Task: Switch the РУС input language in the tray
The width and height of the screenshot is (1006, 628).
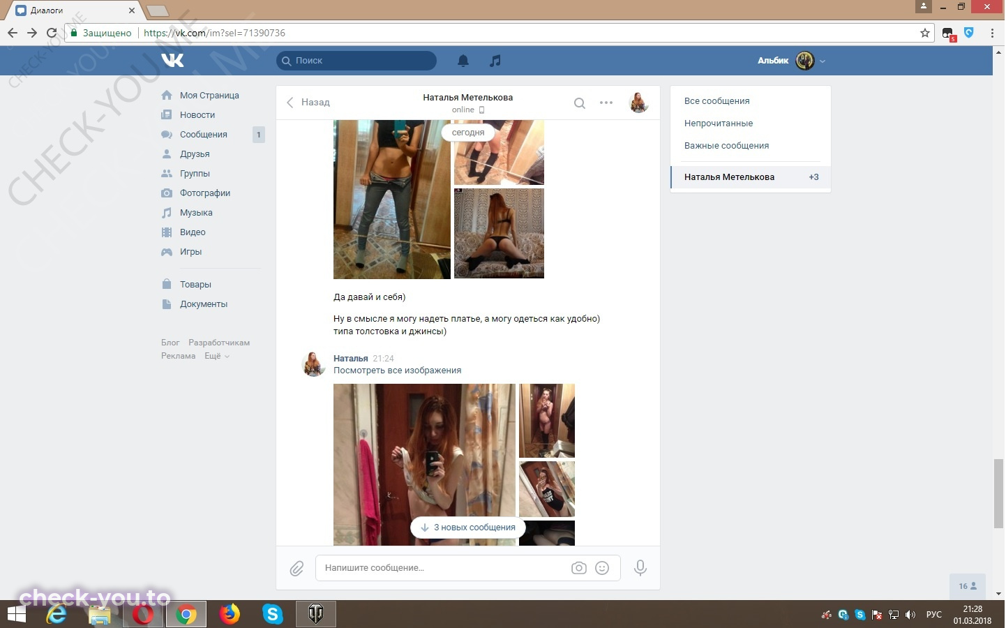Action: coord(934,615)
